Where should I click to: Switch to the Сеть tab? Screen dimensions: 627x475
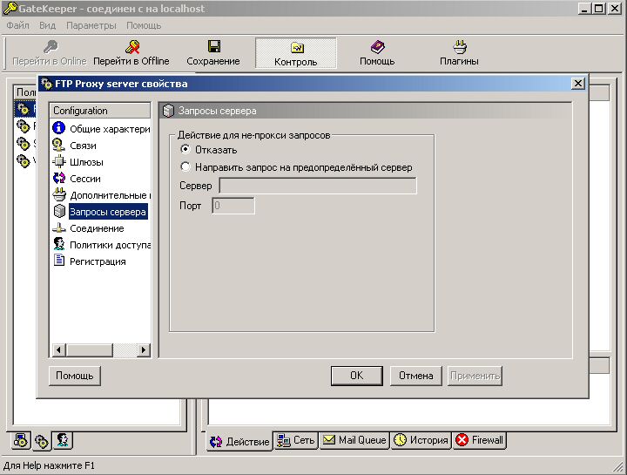point(296,440)
